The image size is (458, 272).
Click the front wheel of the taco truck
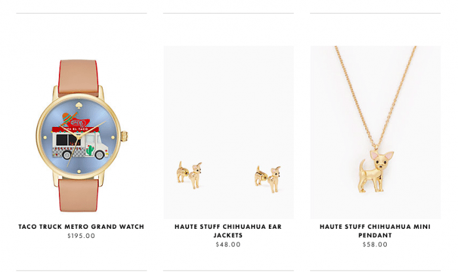pyautogui.click(x=100, y=155)
